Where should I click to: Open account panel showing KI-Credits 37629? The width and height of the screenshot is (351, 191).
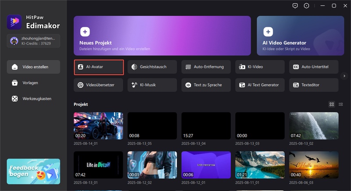coord(33,41)
